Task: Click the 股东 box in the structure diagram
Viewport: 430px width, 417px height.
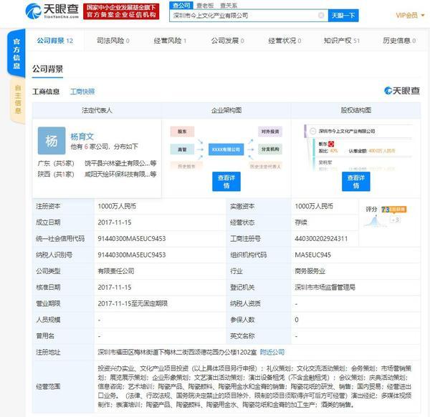Action: pyautogui.click(x=182, y=132)
